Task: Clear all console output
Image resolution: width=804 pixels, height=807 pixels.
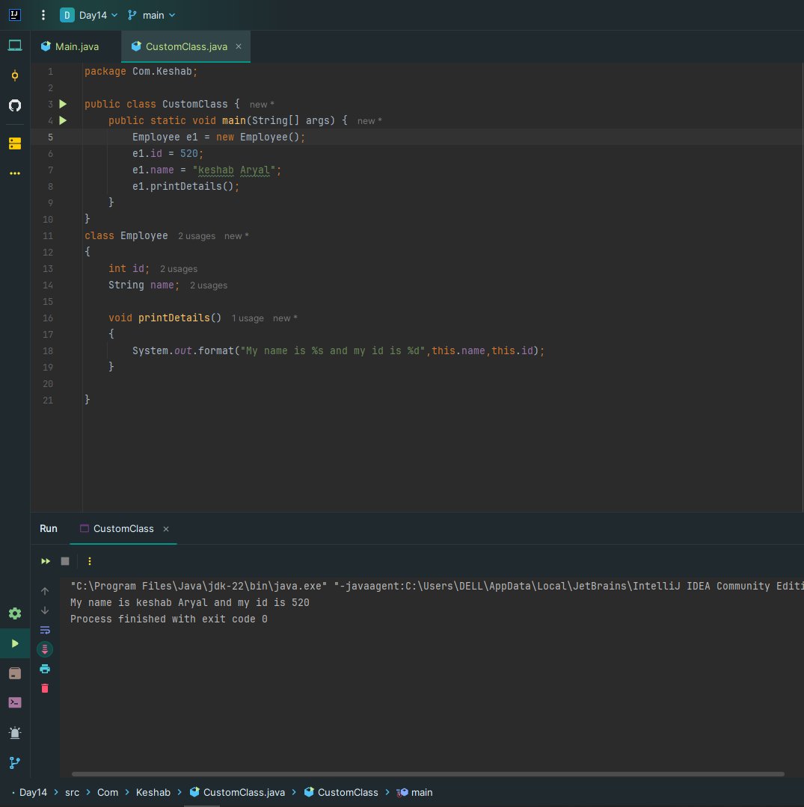Action: (x=45, y=689)
